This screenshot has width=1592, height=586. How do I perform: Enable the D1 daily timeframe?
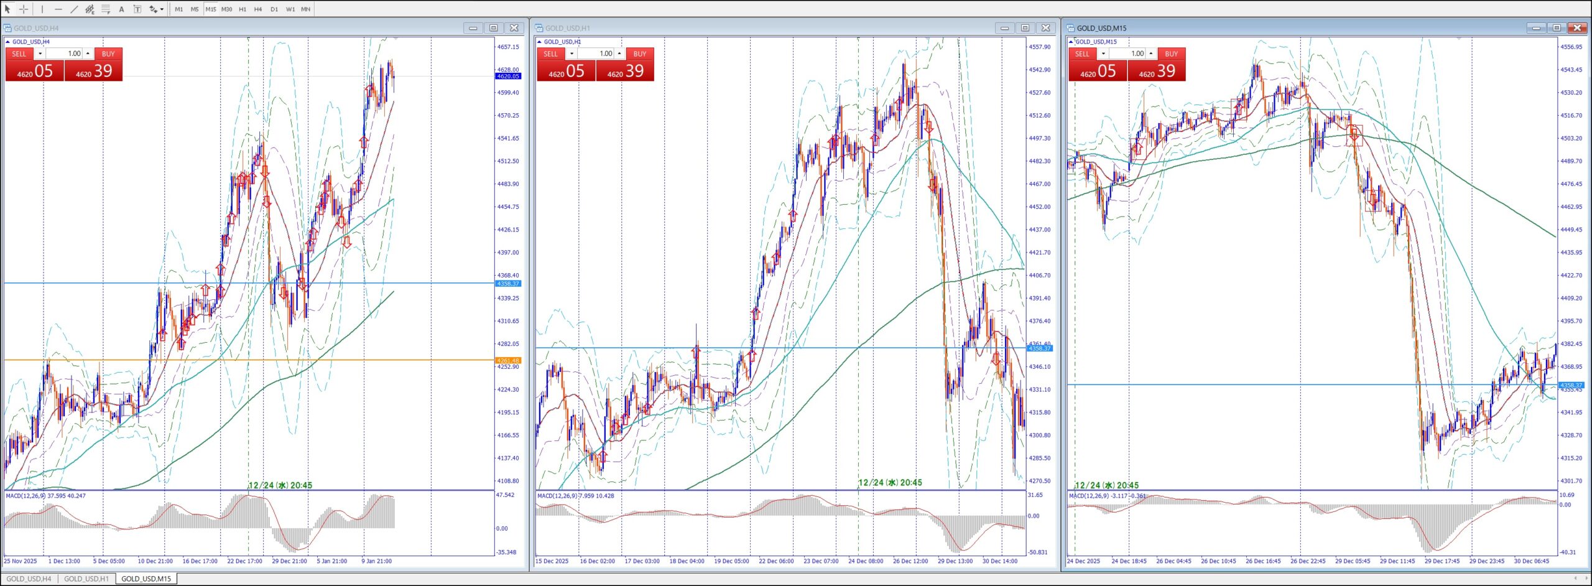coord(274,9)
